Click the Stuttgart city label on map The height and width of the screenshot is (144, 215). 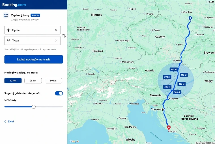point(98,51)
